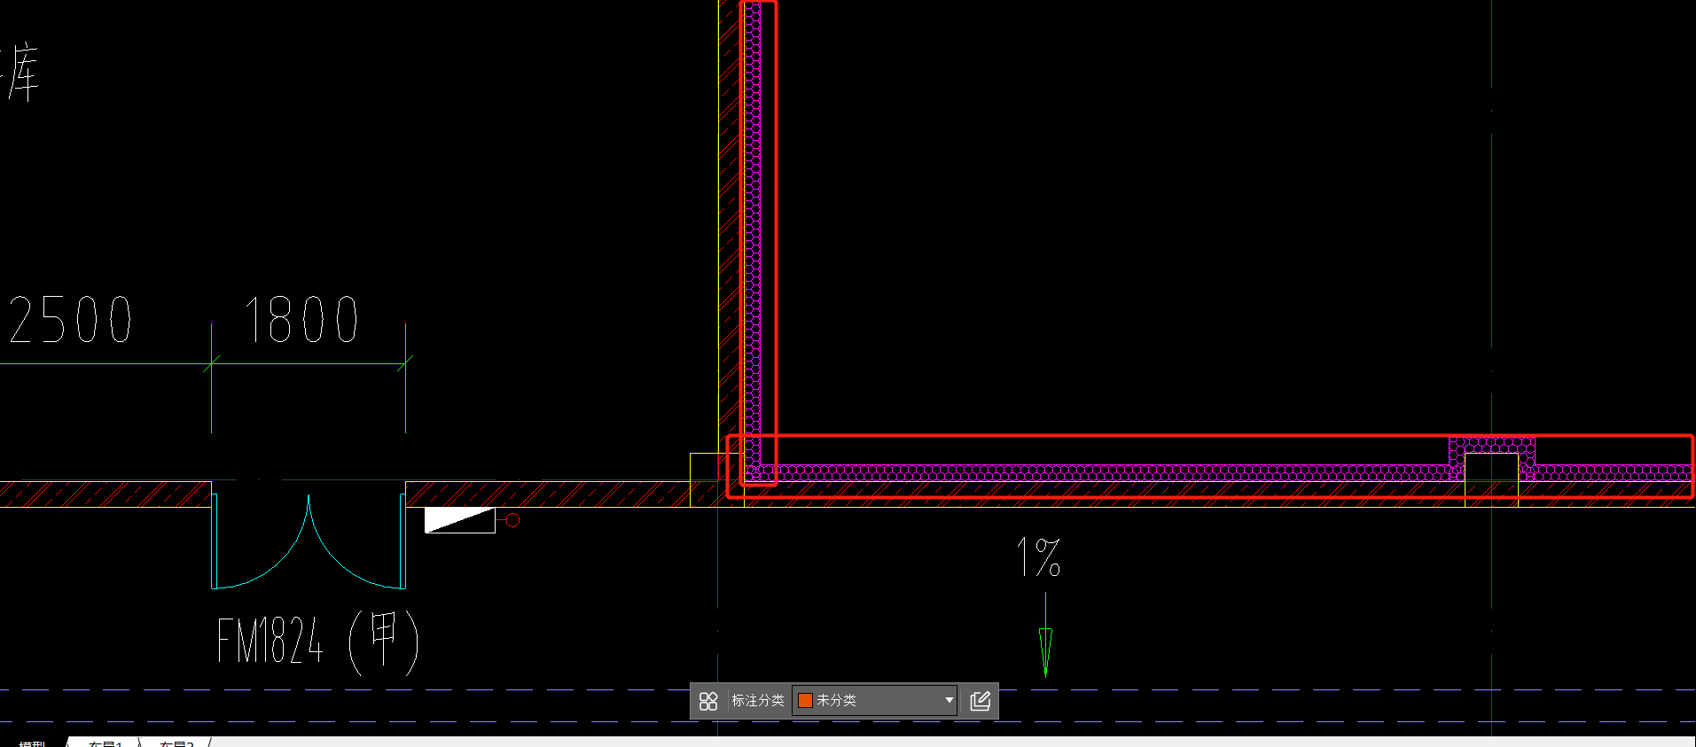Open the four-squares category panel icon
1696x747 pixels.
(x=707, y=701)
